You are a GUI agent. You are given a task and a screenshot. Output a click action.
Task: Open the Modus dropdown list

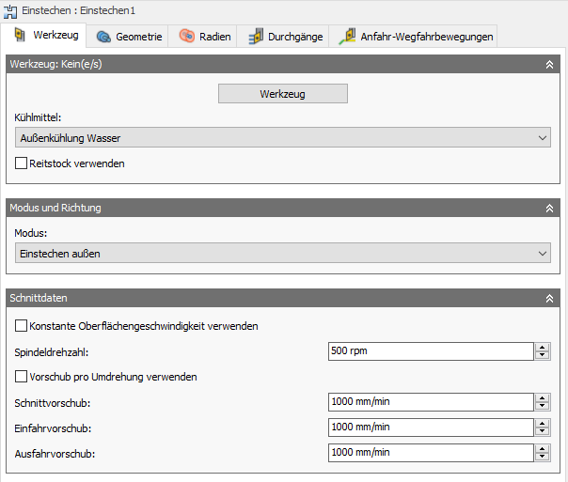[282, 253]
